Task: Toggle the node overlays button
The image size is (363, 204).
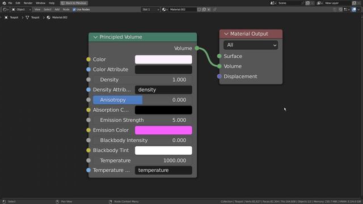Action: pyautogui.click(x=354, y=10)
